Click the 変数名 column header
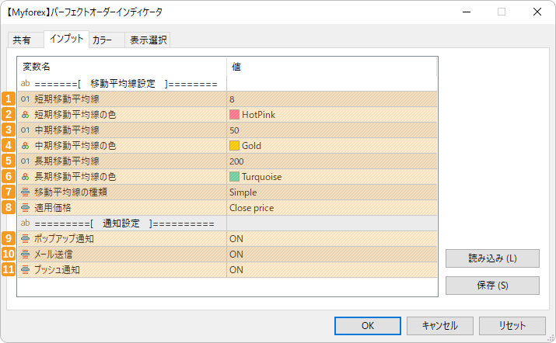Image resolution: width=556 pixels, height=343 pixels. [37, 67]
